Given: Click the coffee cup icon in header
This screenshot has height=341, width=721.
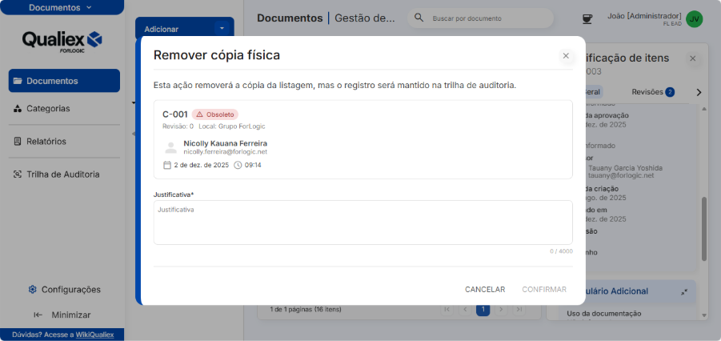Looking at the screenshot, I should click(x=587, y=18).
